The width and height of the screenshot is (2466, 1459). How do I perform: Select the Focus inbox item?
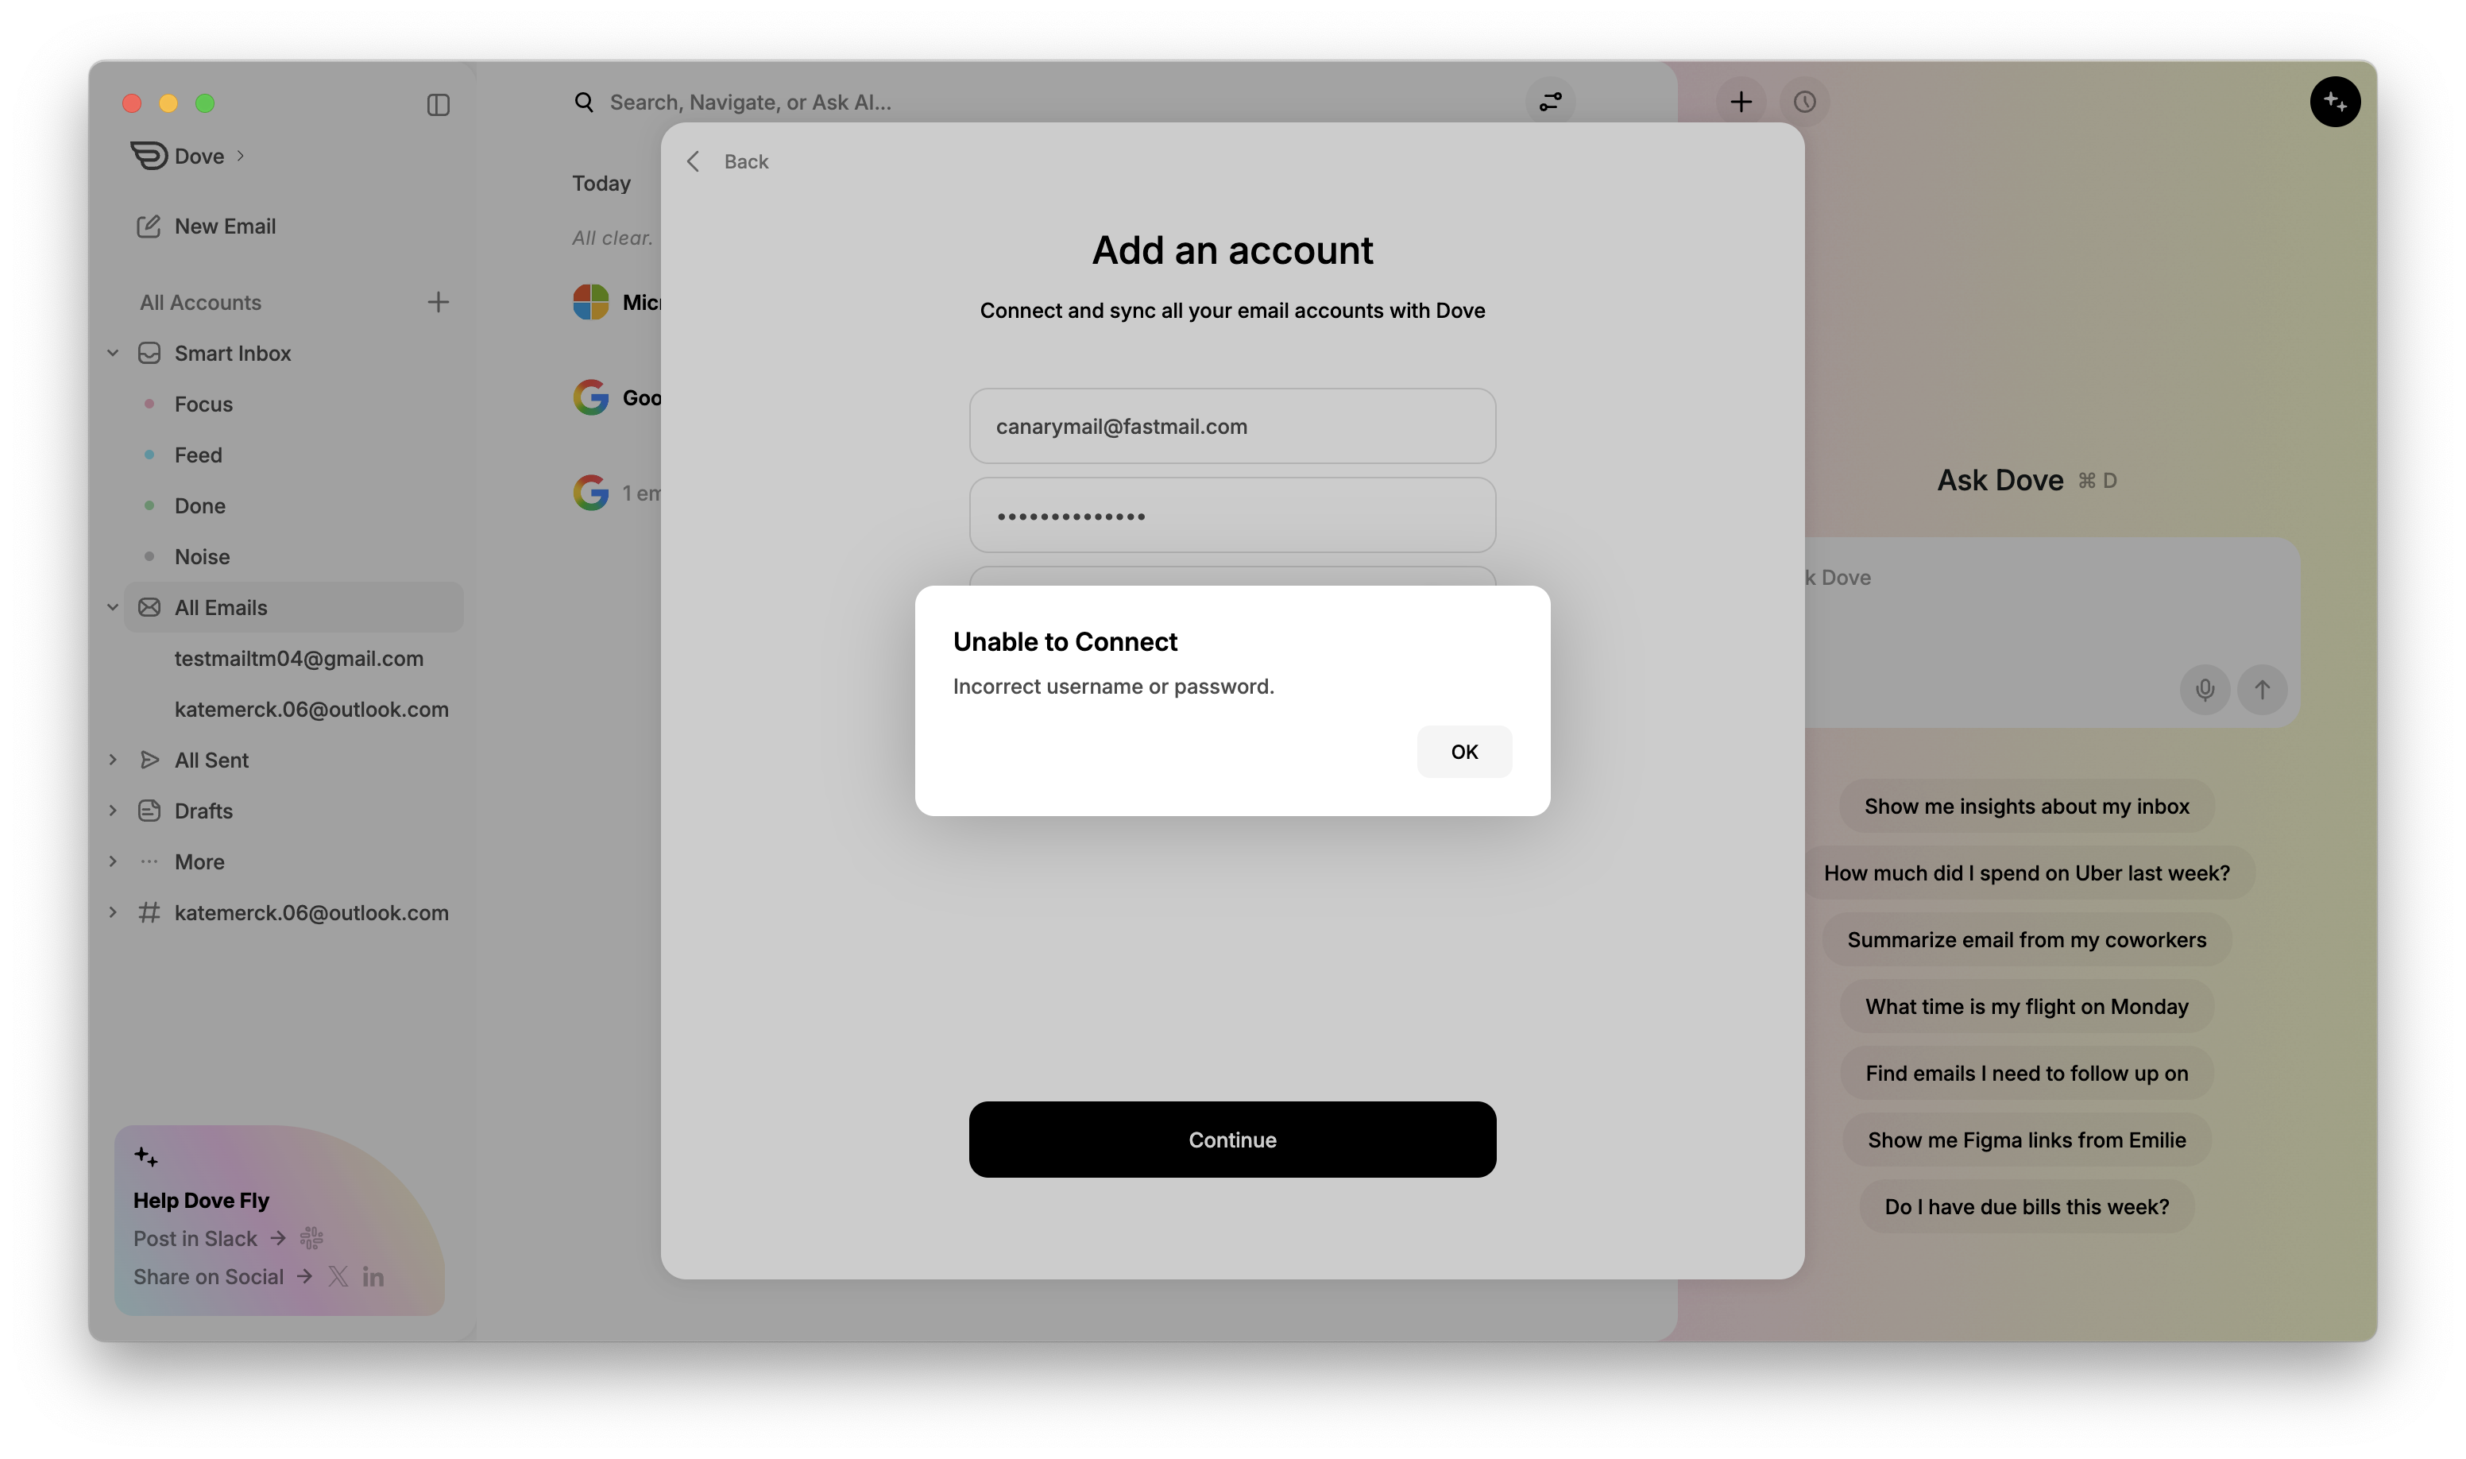point(203,404)
